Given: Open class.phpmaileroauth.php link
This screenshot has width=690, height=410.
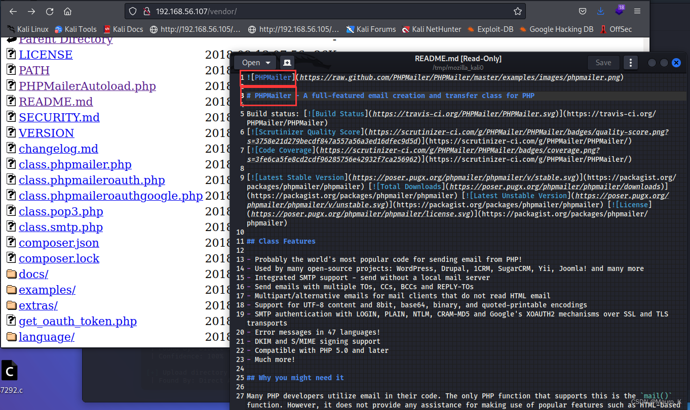Looking at the screenshot, I should coord(92,180).
